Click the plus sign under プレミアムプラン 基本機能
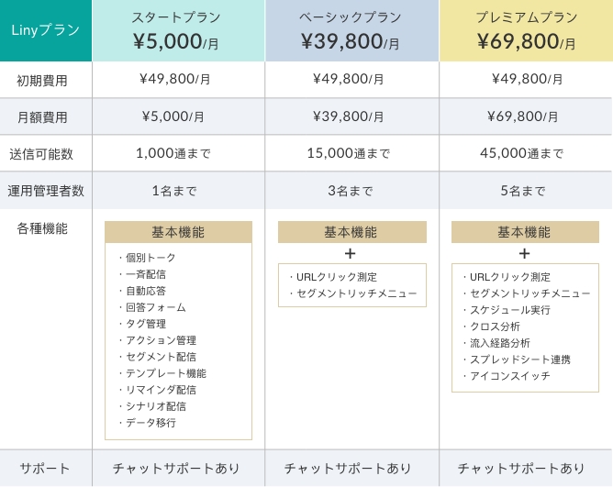 click(524, 254)
